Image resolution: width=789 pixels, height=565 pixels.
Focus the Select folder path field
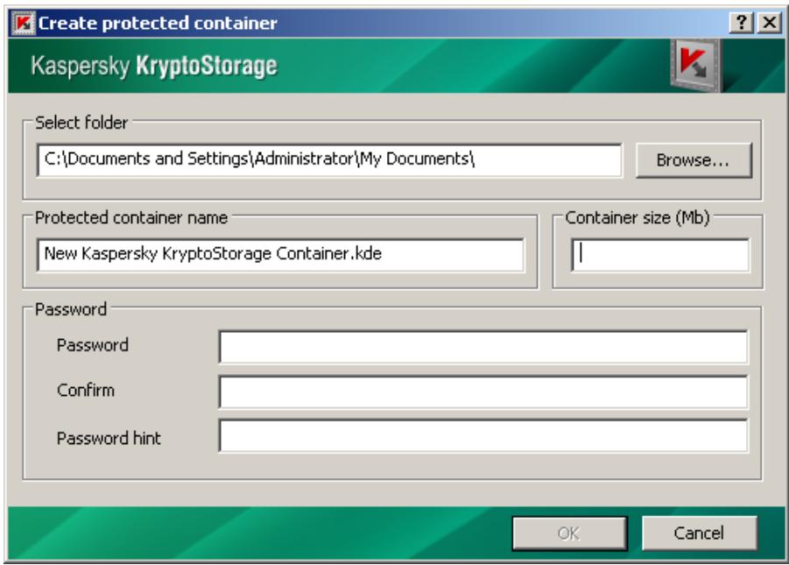coord(329,160)
